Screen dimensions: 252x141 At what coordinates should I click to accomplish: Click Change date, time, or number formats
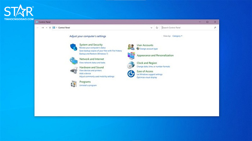tap(153, 67)
